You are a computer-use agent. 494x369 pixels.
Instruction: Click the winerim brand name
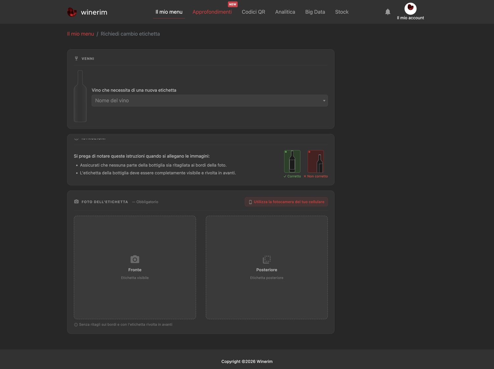click(94, 12)
